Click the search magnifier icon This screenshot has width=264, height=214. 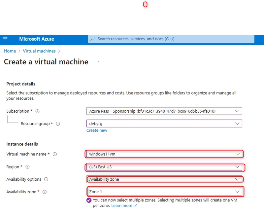pyautogui.click(x=92, y=39)
